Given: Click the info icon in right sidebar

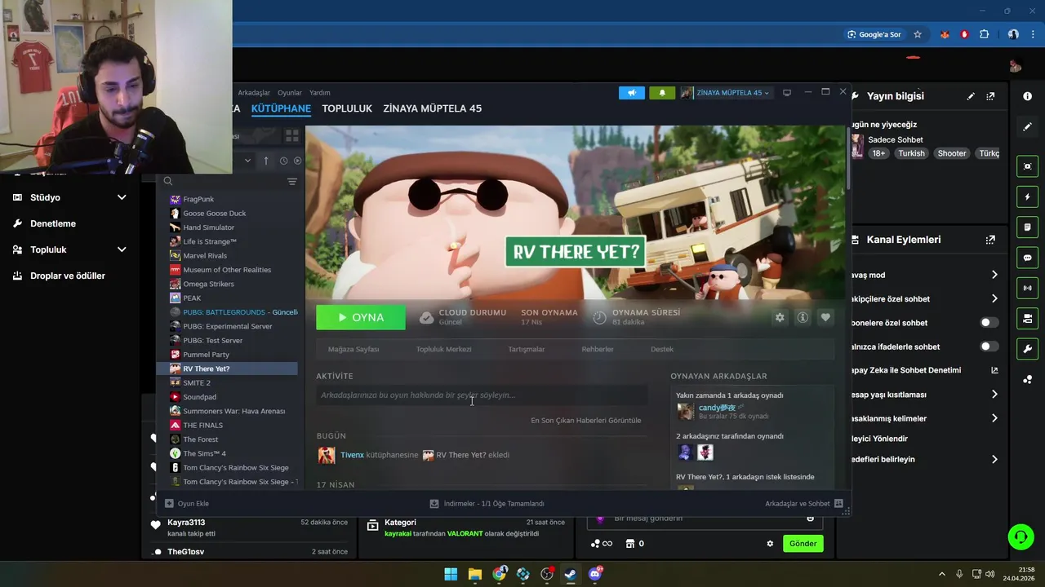Looking at the screenshot, I should click(x=1027, y=96).
